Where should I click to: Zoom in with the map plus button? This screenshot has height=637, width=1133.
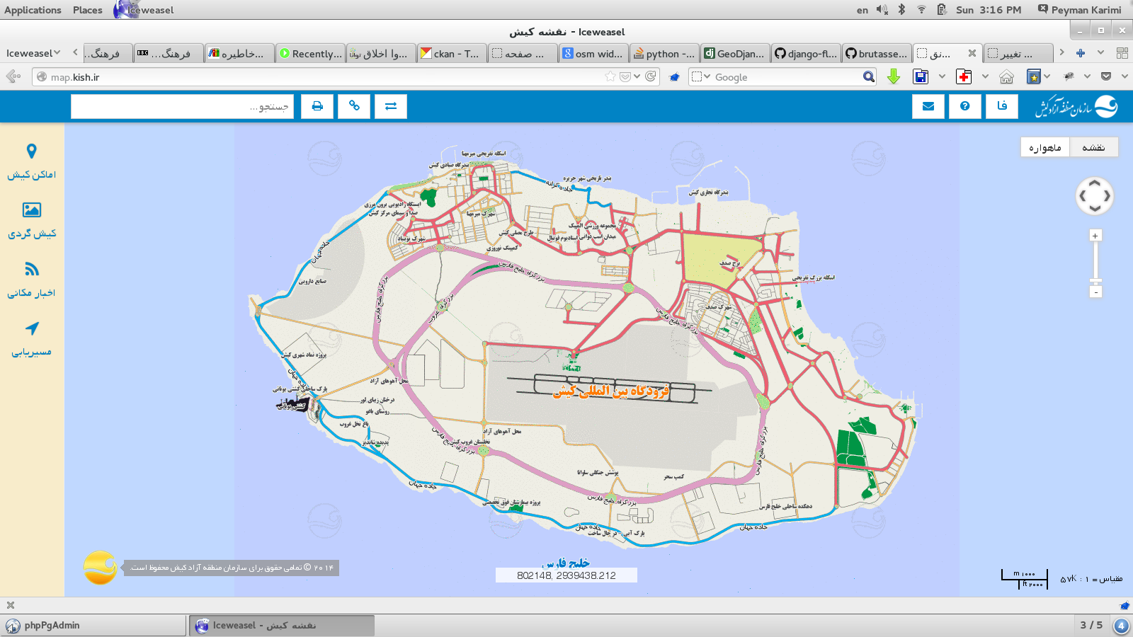click(1095, 236)
